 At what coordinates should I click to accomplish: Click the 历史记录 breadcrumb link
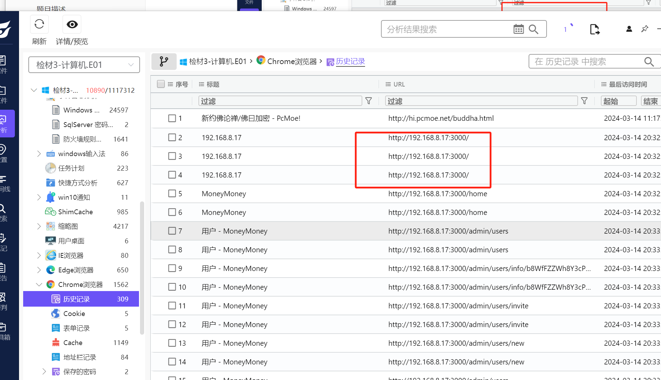point(350,61)
